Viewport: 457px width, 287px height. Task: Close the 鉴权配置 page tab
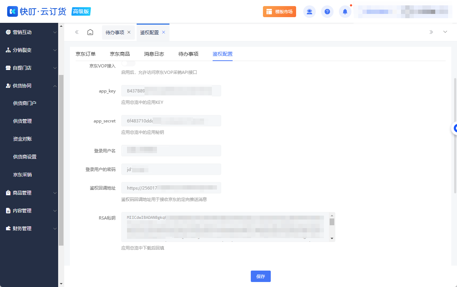(163, 32)
